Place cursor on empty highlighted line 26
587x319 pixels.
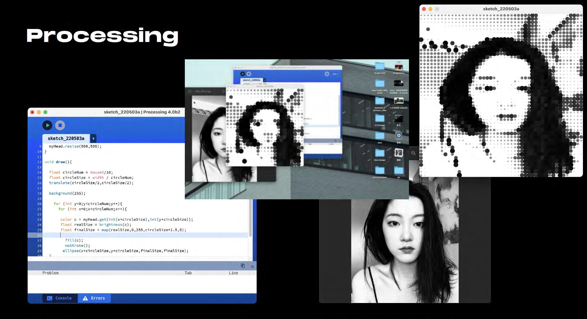[x=145, y=235]
